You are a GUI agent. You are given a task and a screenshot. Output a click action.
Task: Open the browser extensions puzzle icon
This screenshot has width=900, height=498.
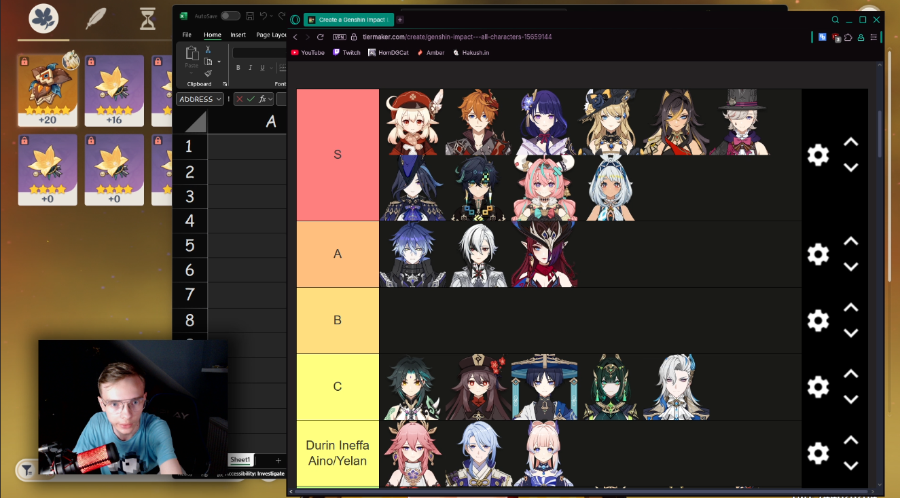(x=848, y=37)
